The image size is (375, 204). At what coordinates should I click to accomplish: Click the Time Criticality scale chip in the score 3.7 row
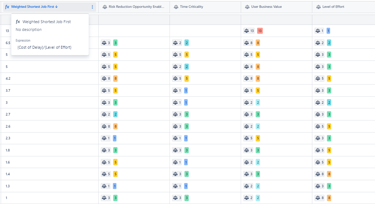pos(177,90)
